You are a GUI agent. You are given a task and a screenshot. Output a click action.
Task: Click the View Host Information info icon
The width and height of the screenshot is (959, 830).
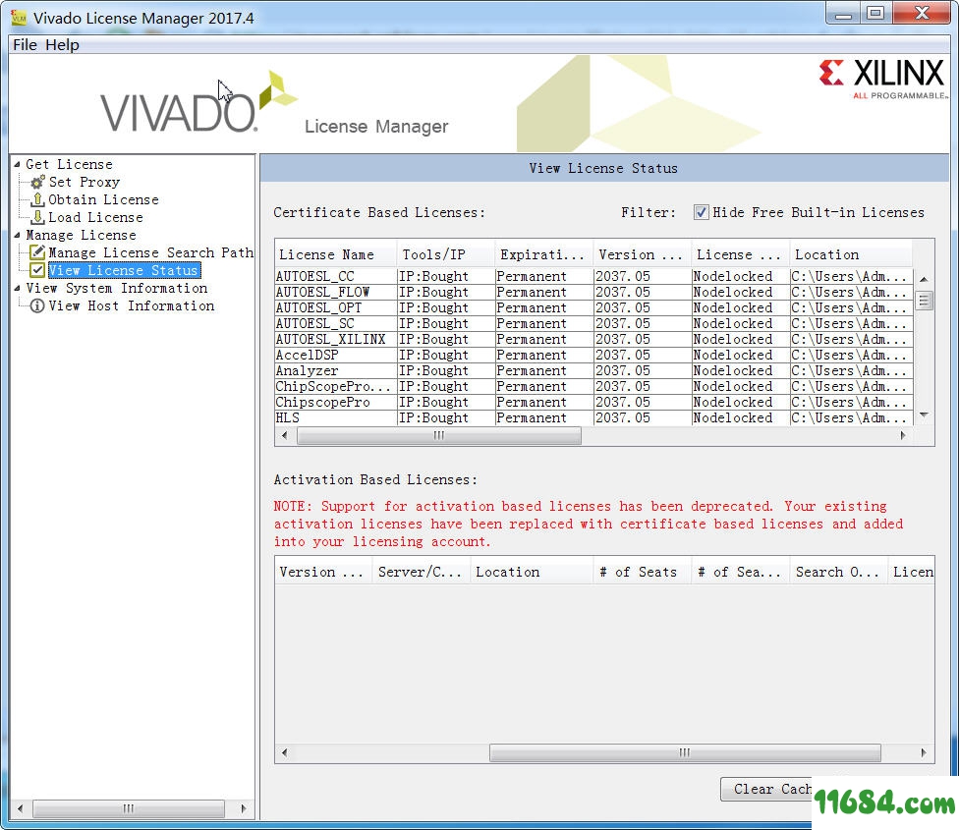click(35, 305)
